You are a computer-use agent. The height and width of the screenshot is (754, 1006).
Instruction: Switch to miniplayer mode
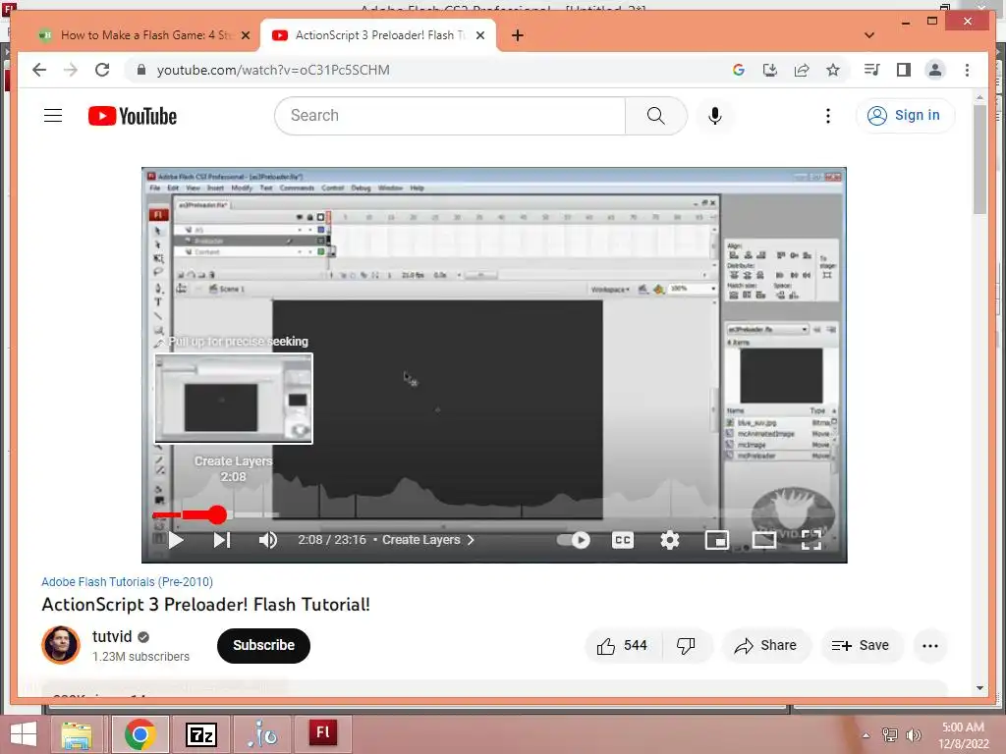[x=716, y=541]
